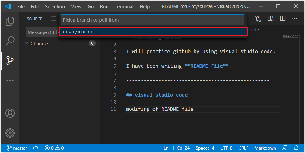Image resolution: width=305 pixels, height=153 pixels.
Task: Open the Go menu
Action: point(91,7)
